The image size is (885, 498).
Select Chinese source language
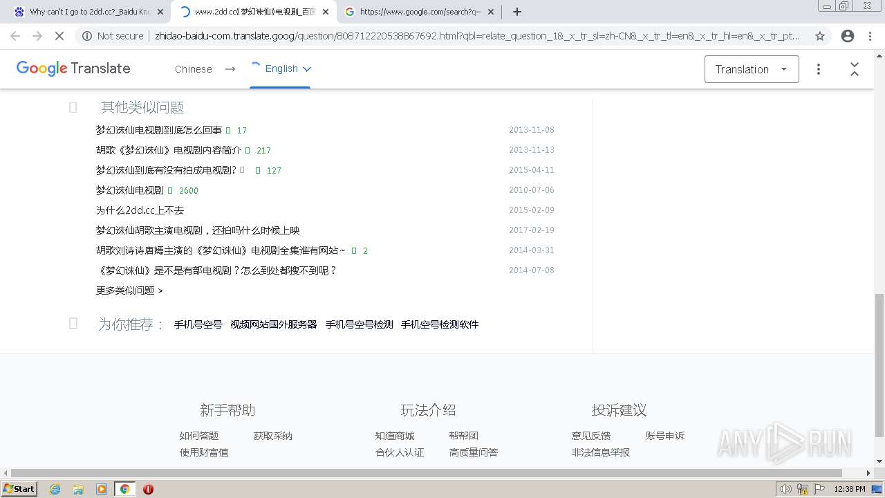(x=194, y=69)
